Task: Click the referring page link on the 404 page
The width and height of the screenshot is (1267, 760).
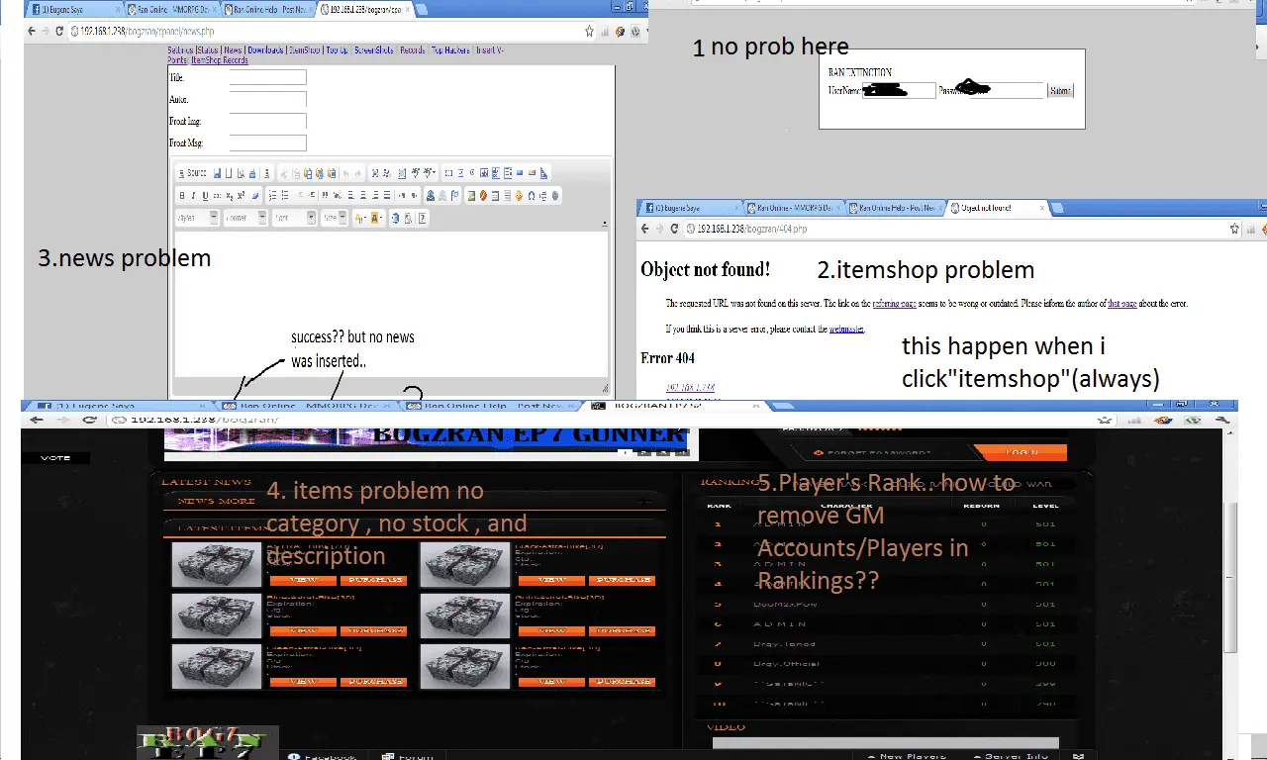Action: pyautogui.click(x=895, y=304)
